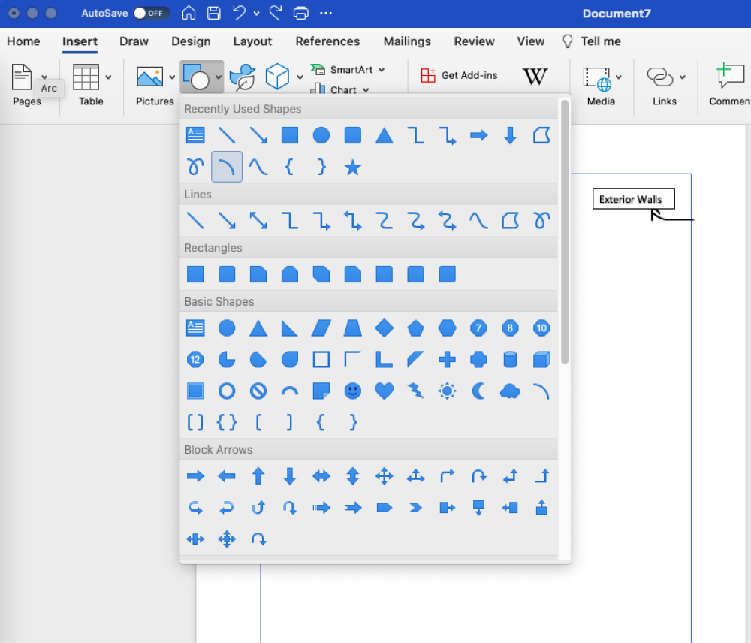
Task: Insert a Rounded Rectangle shape
Action: point(226,273)
